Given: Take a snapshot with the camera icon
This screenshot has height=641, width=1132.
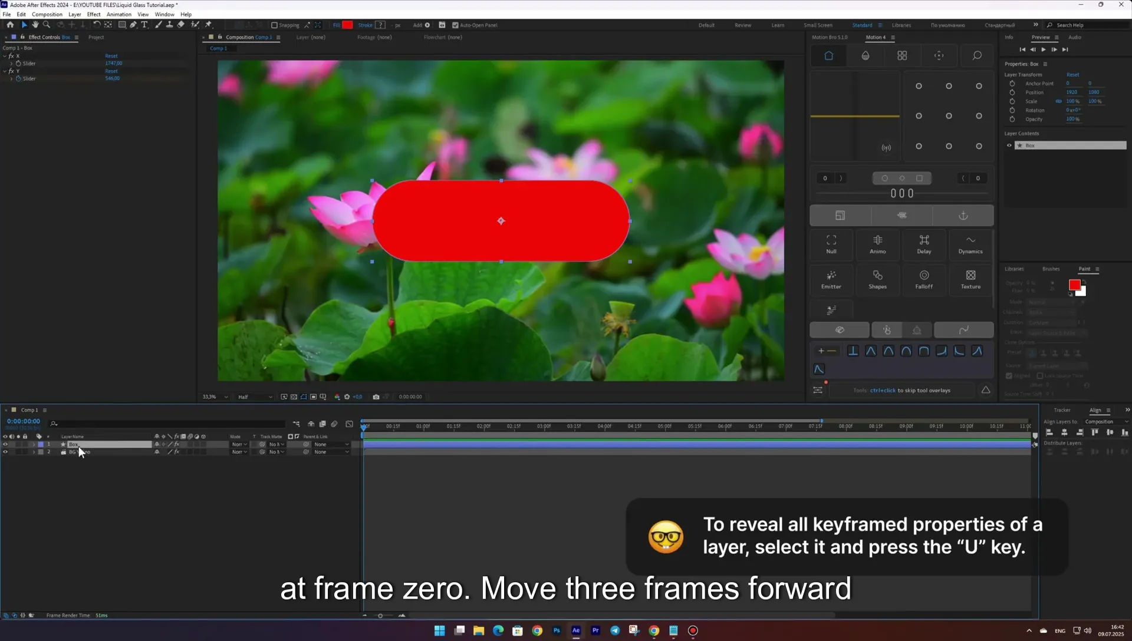Looking at the screenshot, I should pos(376,397).
